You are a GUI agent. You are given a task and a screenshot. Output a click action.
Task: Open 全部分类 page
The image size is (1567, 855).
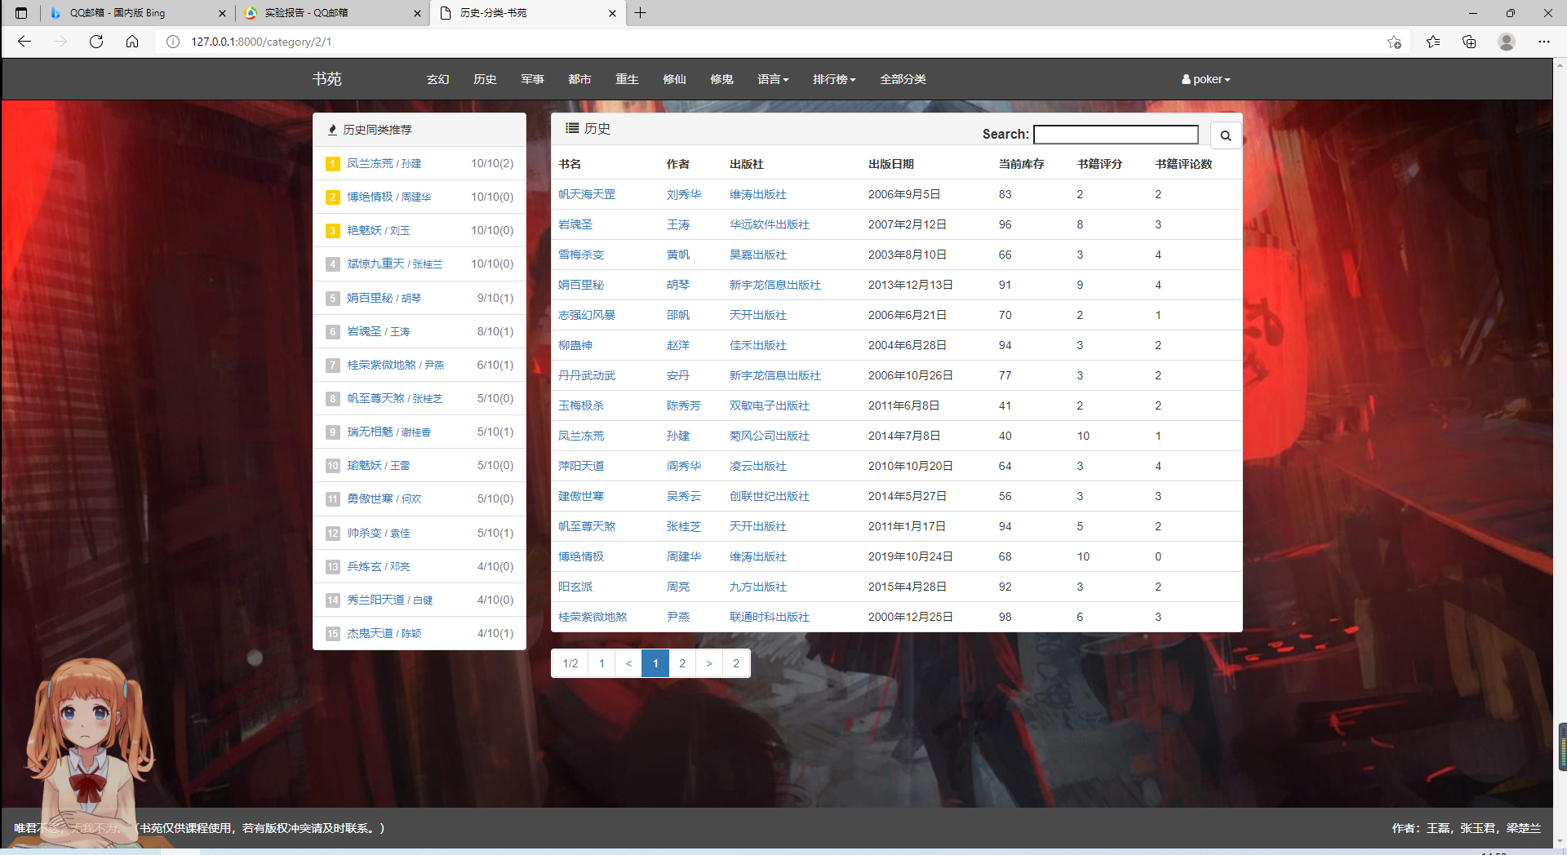point(903,79)
